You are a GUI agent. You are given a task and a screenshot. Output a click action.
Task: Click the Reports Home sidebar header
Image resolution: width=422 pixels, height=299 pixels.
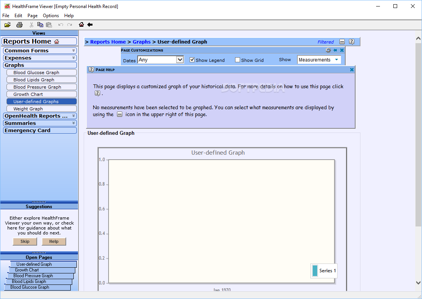coord(39,41)
